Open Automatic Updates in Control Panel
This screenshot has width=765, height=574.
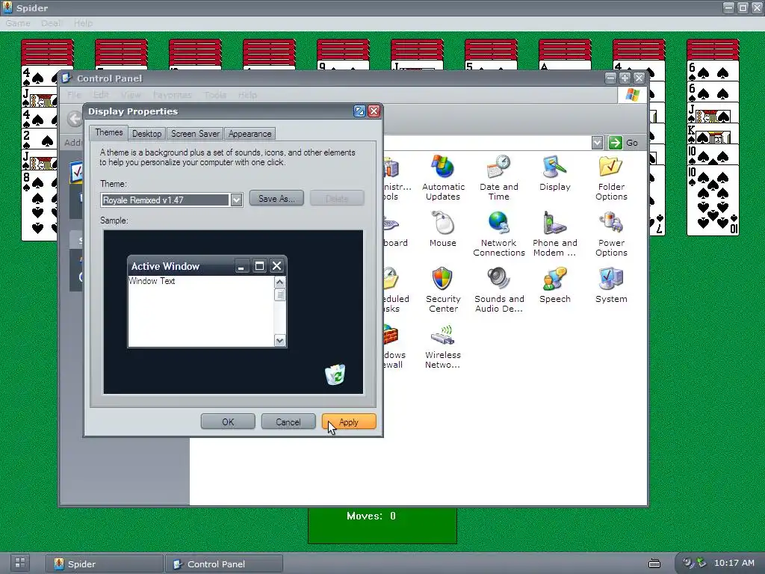(443, 178)
